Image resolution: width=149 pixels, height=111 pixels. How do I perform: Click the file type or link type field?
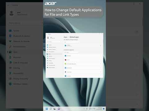tap(71, 42)
